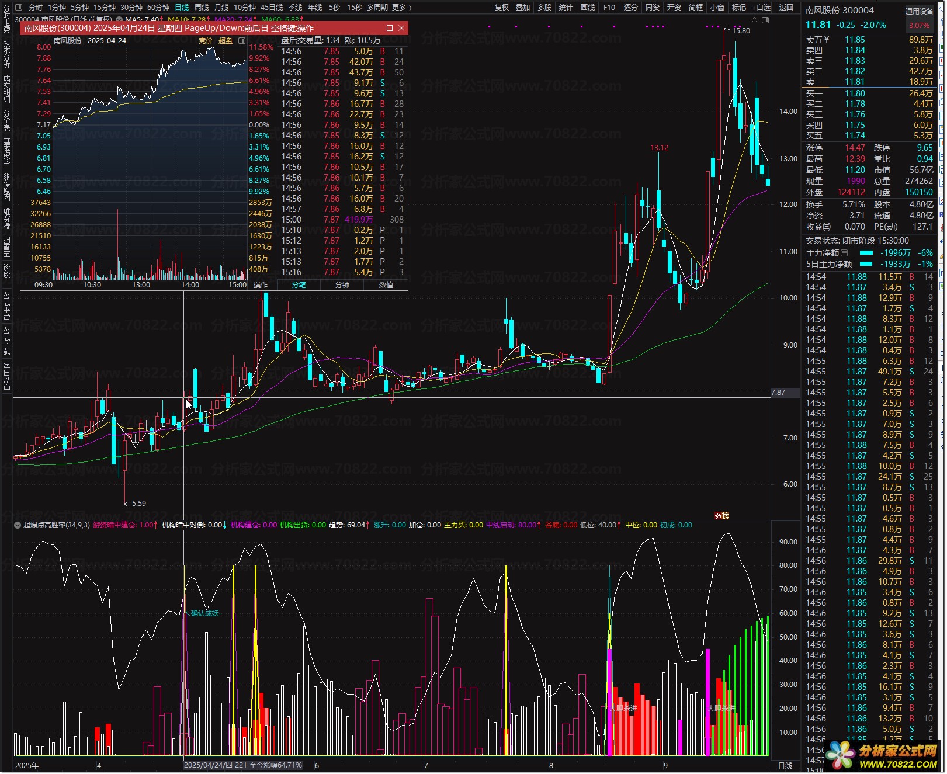Click the diamond marker icon above the chart
Screen dimensions: 947x774
(754, 20)
